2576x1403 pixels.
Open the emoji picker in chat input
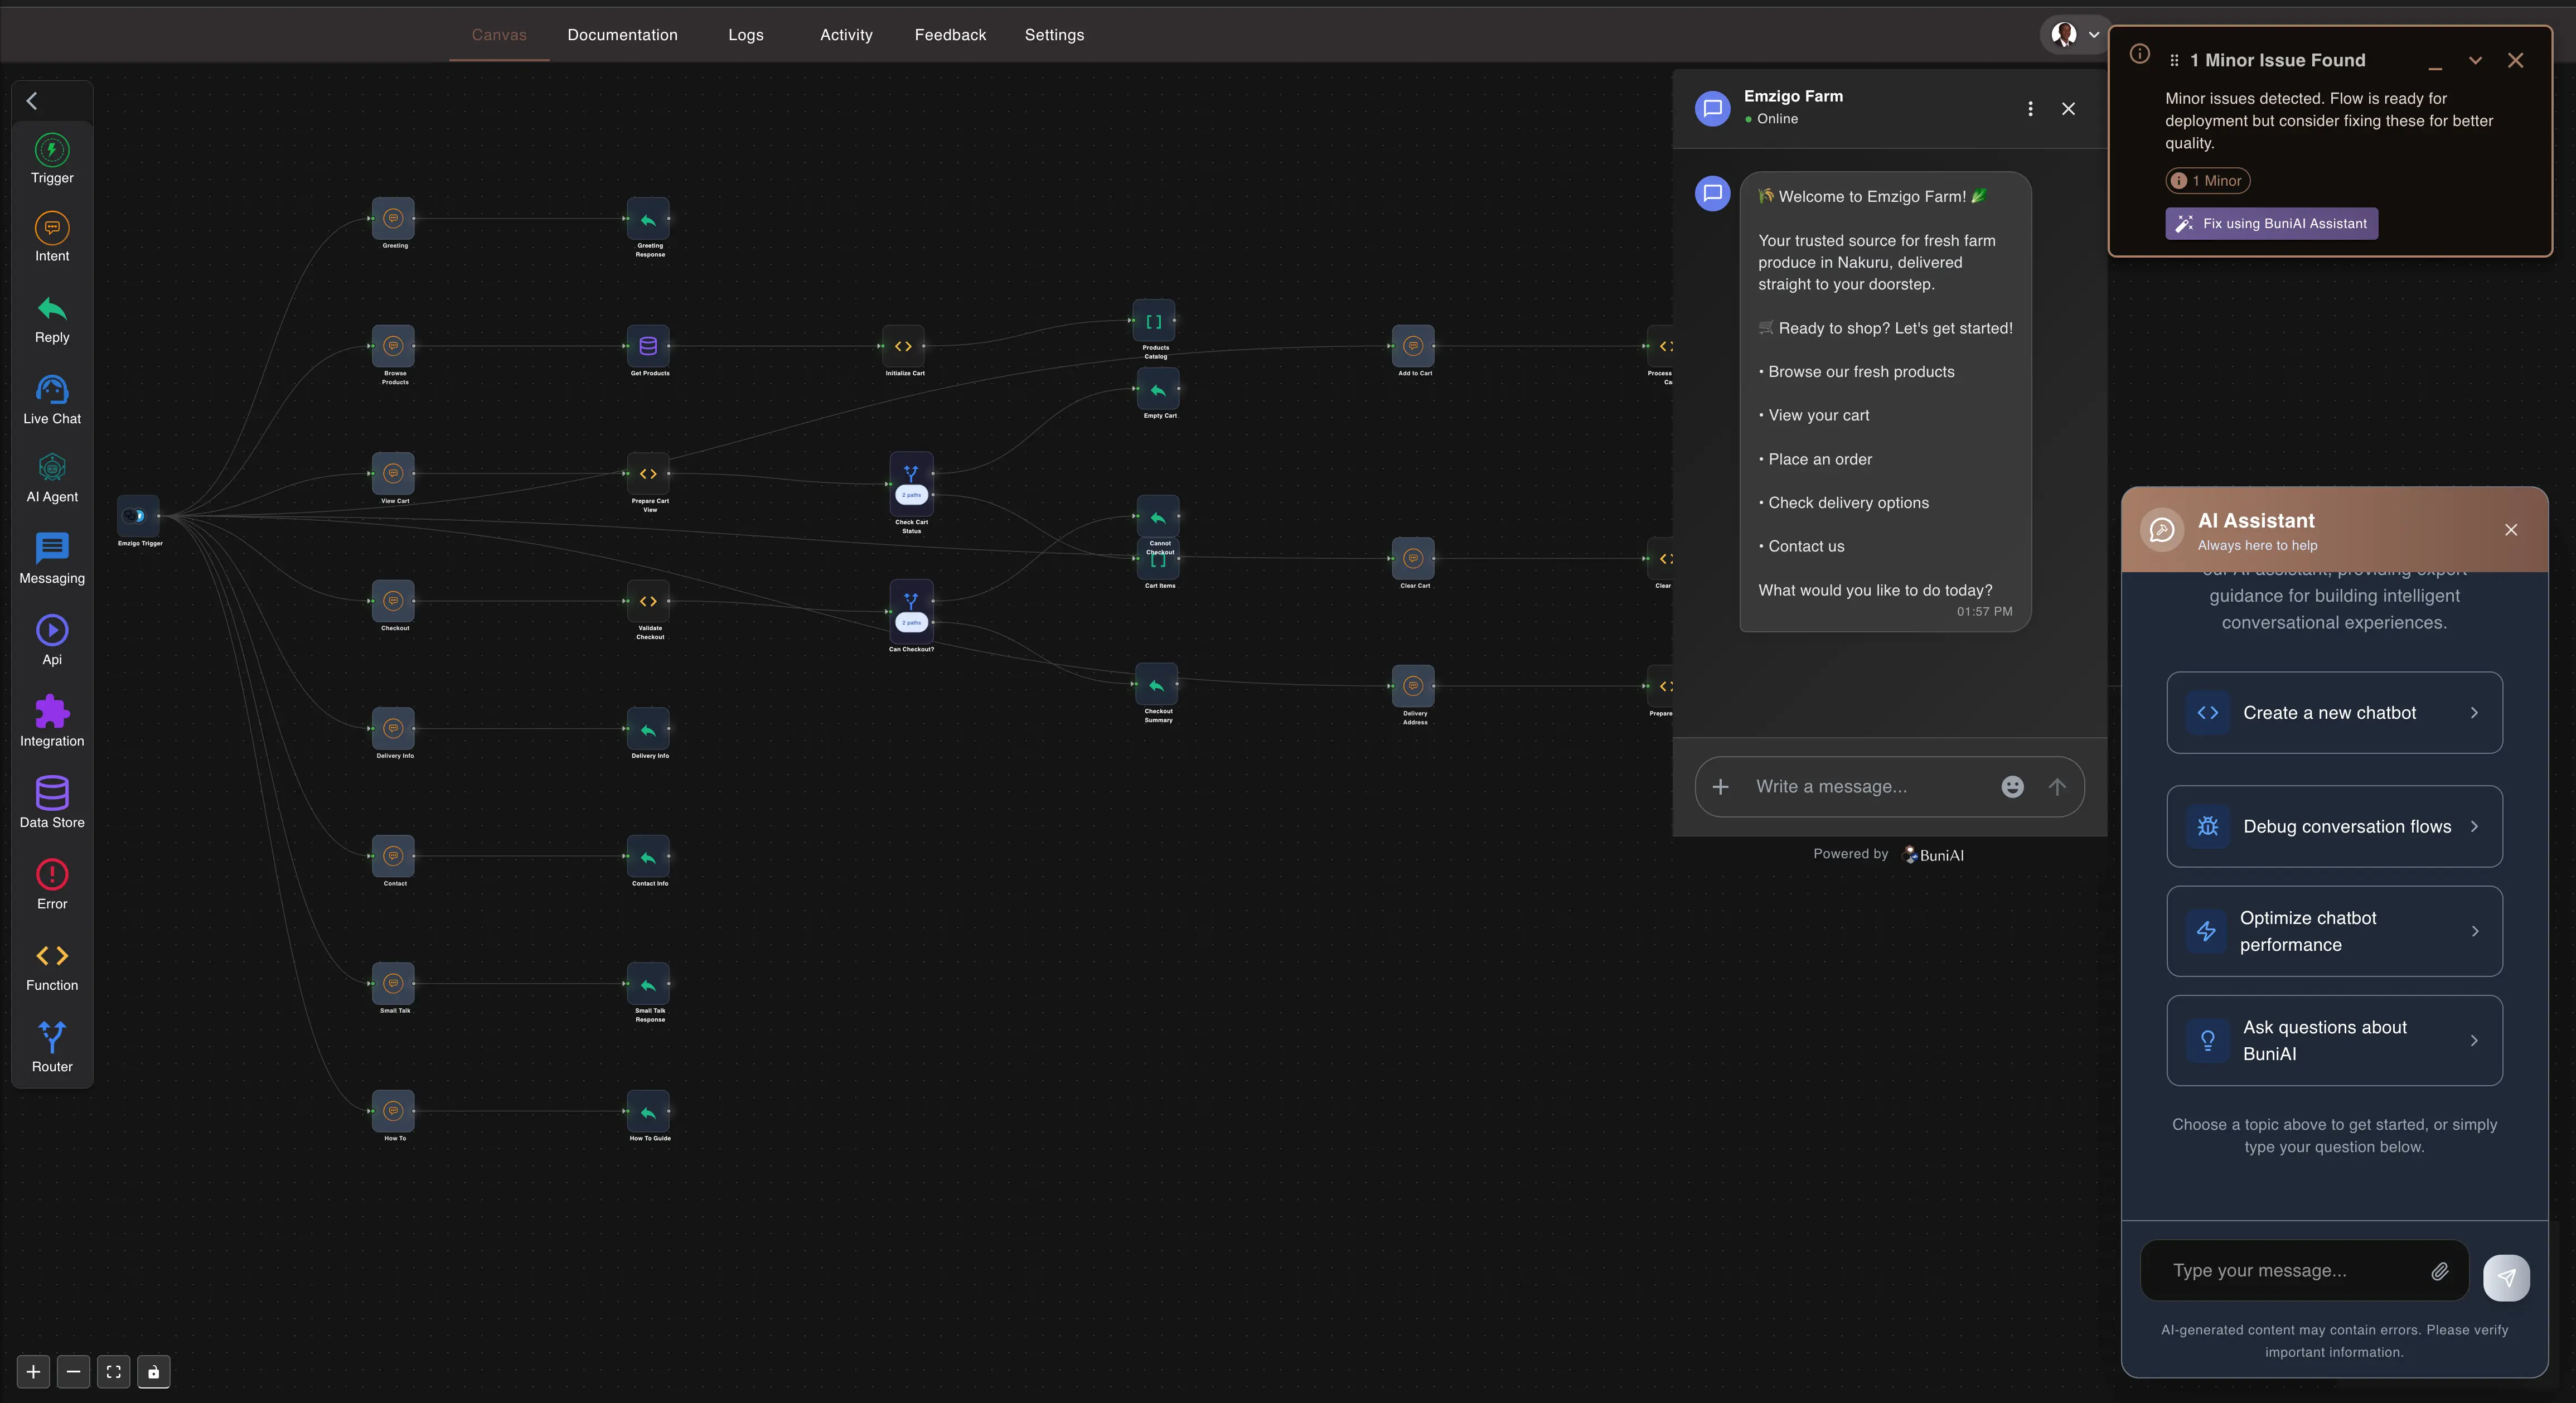click(x=2012, y=787)
